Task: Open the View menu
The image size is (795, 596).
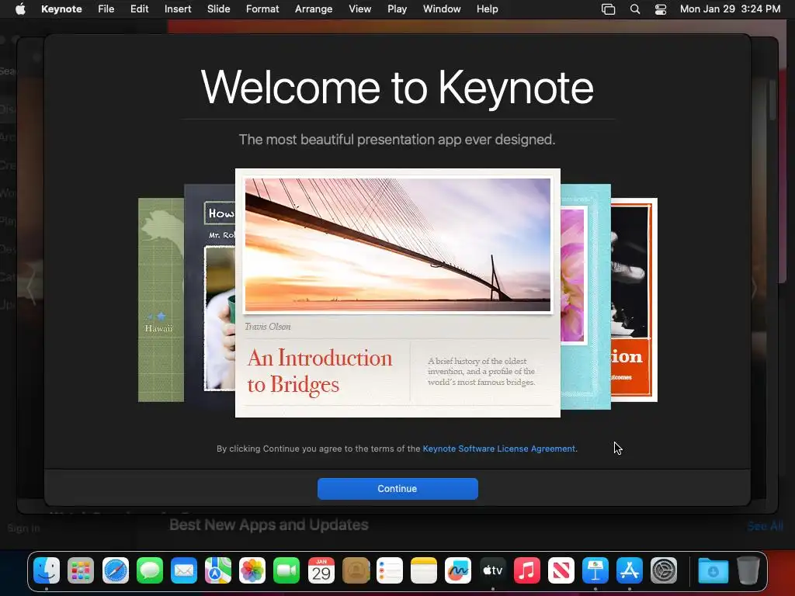Action: coord(360,9)
